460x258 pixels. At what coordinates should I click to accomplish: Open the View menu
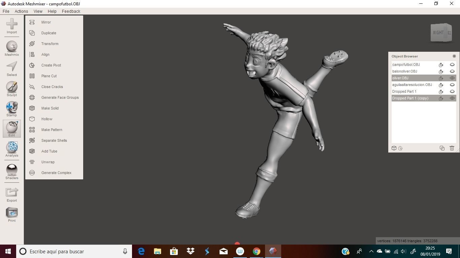(x=38, y=11)
